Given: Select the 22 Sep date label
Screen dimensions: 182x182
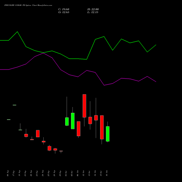Looking at the screenshot, I should pos(31,173).
